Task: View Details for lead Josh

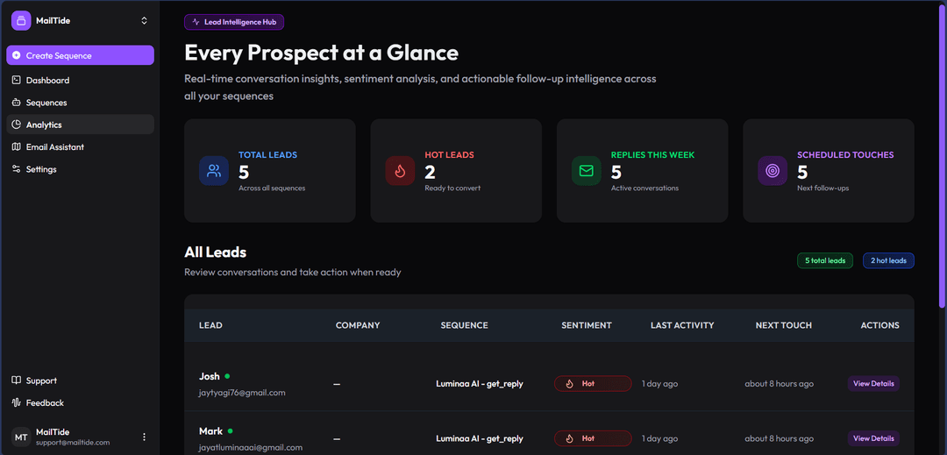Action: [x=873, y=383]
